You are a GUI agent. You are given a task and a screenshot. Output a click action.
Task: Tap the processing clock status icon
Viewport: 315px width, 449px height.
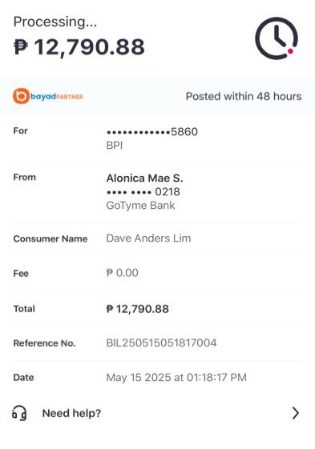point(277,38)
